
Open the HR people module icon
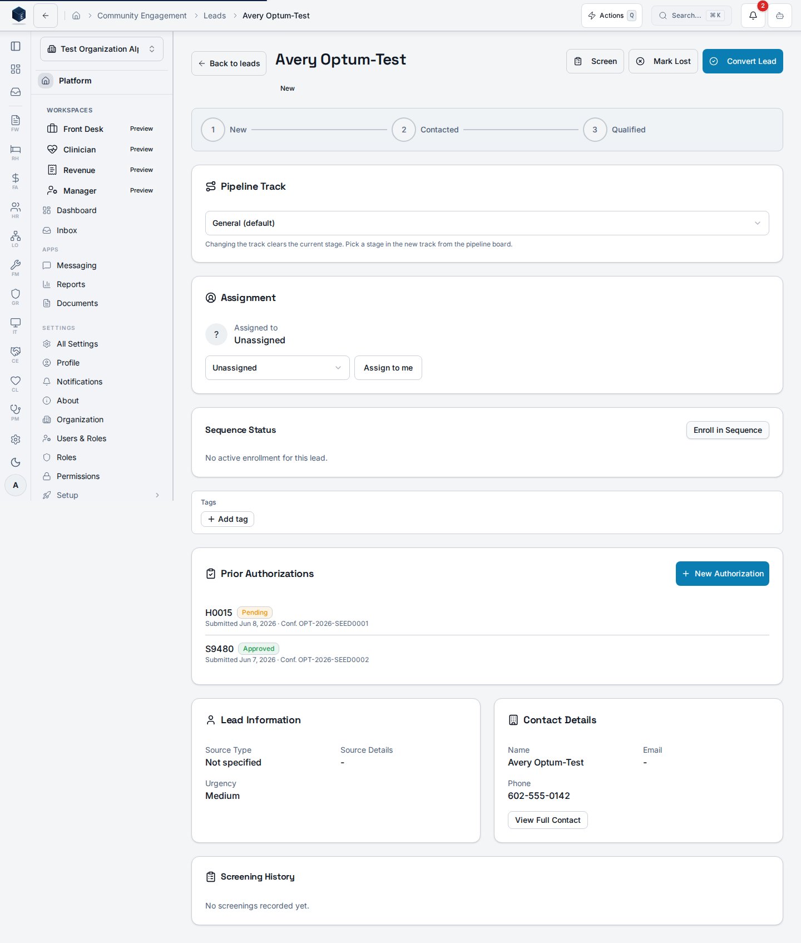(16, 210)
